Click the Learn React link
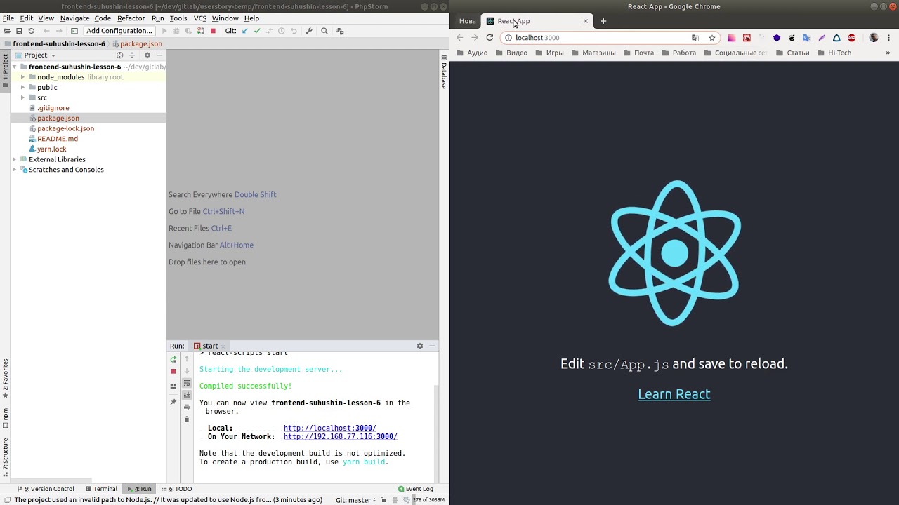899x505 pixels. coord(674,394)
